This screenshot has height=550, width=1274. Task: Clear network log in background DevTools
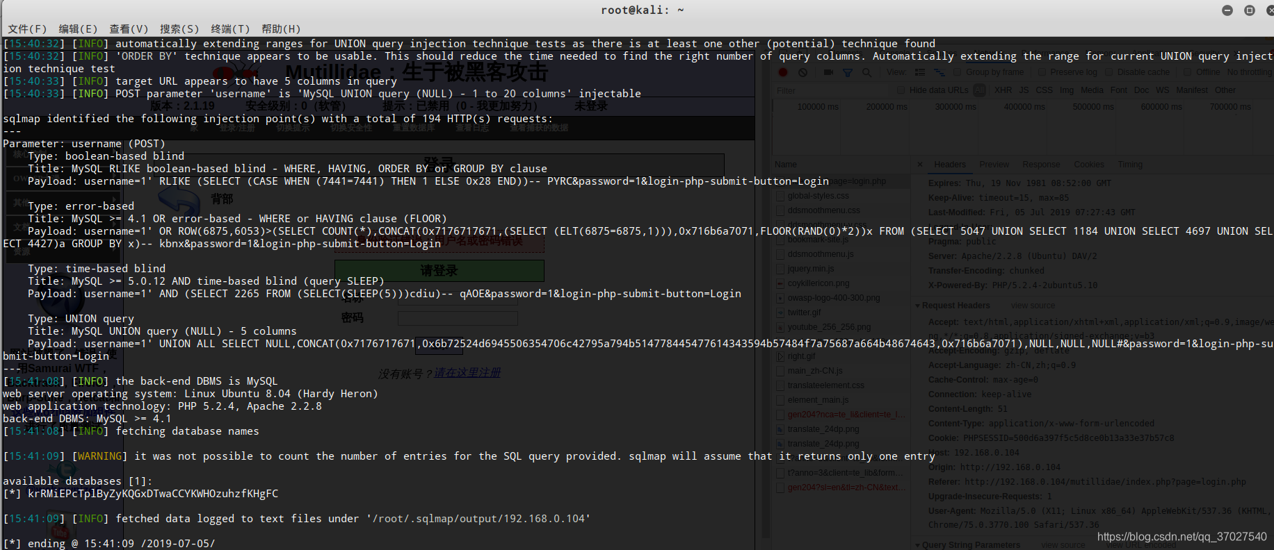[803, 72]
